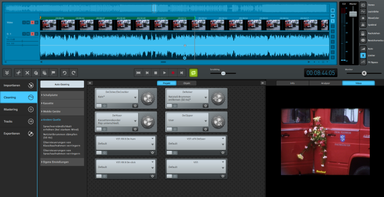Screen dimensions: 384x197
Task: Select Sprachverständlichkeit erhöhen preset
Action: pyautogui.click(x=61, y=128)
